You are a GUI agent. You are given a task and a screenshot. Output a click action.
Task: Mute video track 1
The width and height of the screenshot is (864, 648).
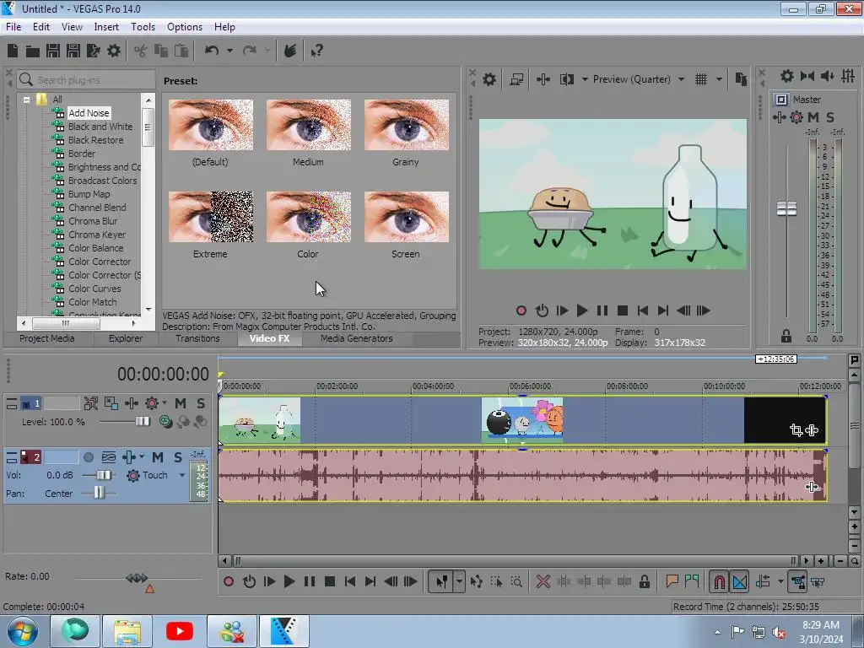click(181, 403)
